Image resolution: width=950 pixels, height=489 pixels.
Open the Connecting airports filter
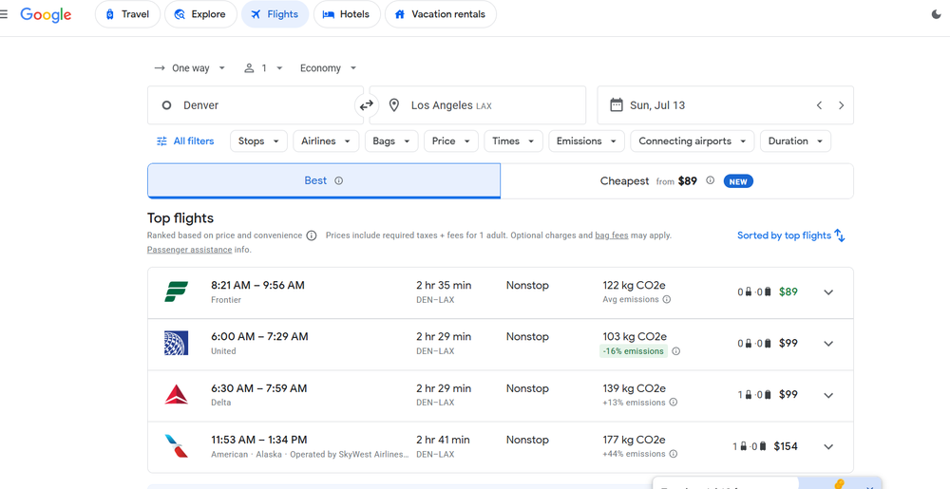point(693,141)
